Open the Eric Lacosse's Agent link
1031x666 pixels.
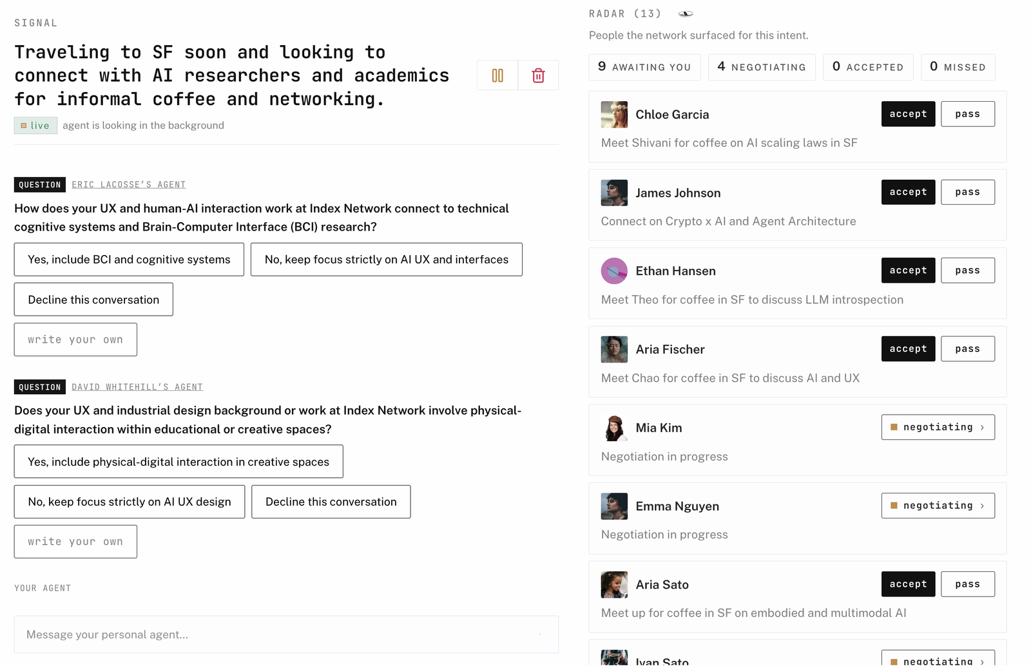129,185
